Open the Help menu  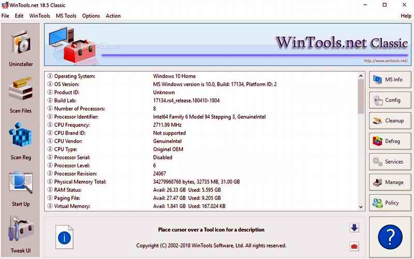[406, 16]
